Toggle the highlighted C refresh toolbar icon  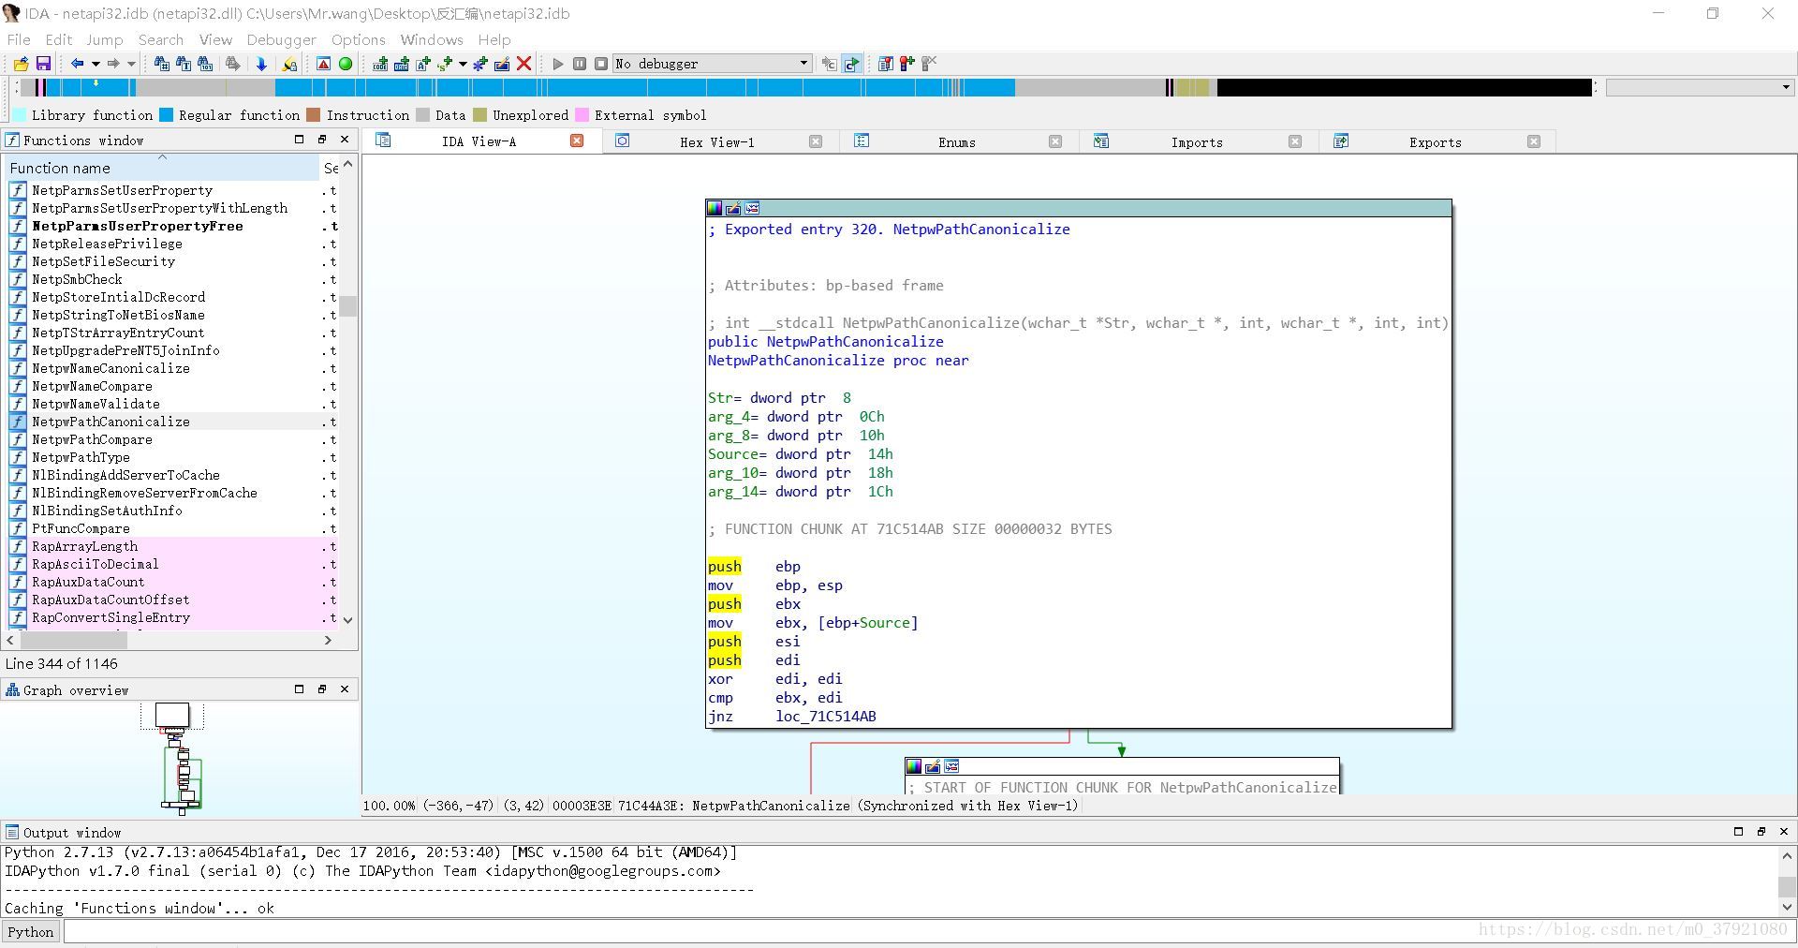851,64
